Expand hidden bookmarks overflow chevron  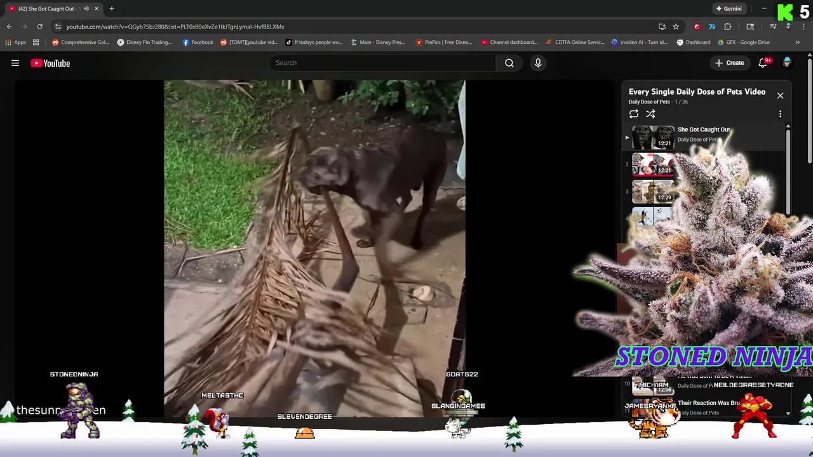point(798,43)
